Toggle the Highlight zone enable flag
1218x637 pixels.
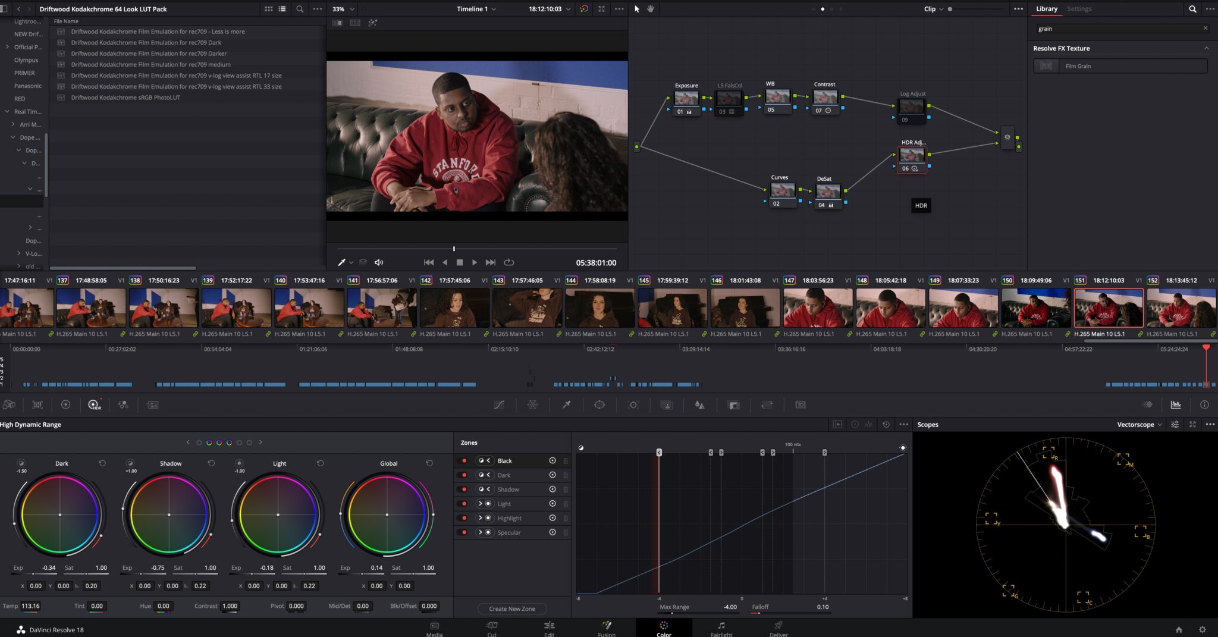click(465, 517)
